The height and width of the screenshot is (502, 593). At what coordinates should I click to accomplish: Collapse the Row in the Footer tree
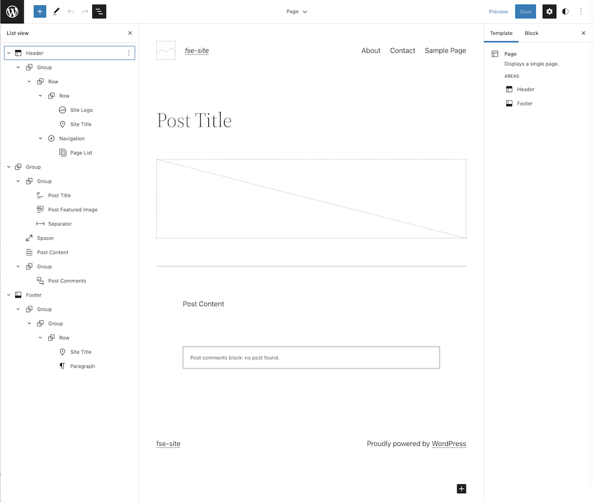40,337
